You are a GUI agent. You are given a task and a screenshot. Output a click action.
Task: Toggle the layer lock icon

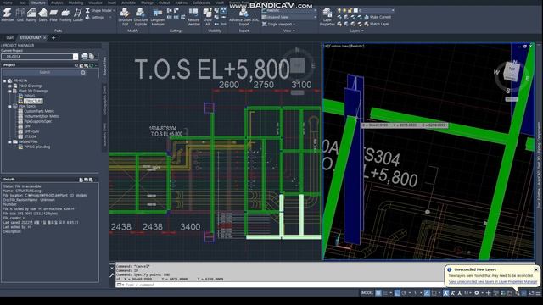coord(350,11)
